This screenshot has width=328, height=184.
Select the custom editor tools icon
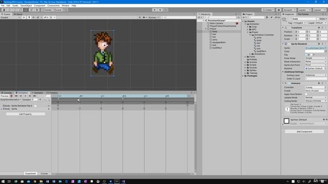[x=37, y=10]
